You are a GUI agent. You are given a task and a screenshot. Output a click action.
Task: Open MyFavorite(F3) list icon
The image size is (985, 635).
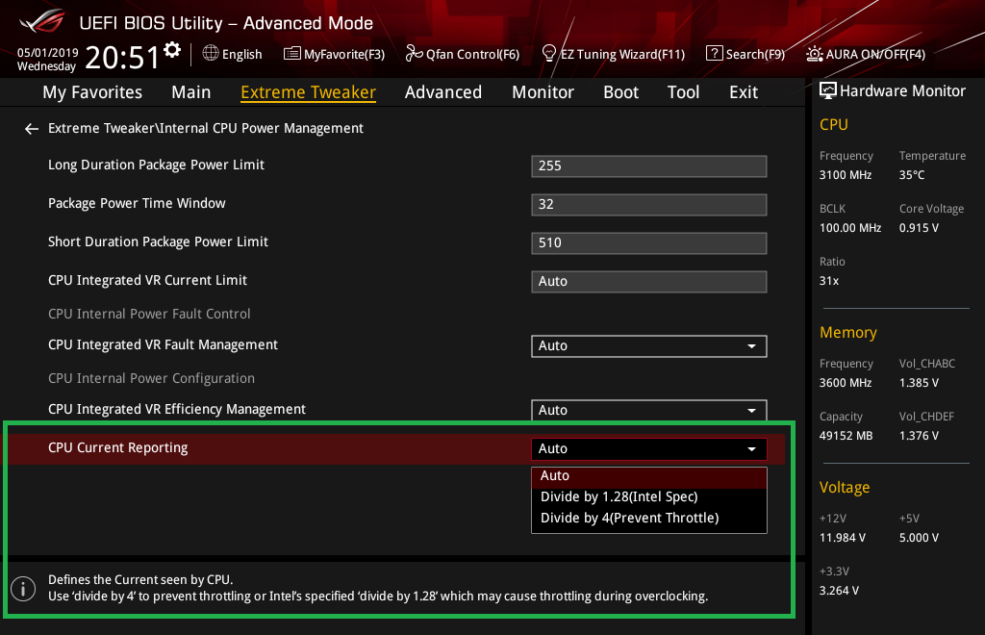(x=292, y=54)
